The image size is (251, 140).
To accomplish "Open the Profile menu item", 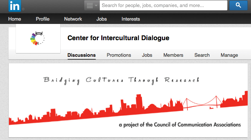I will (x=43, y=19).
